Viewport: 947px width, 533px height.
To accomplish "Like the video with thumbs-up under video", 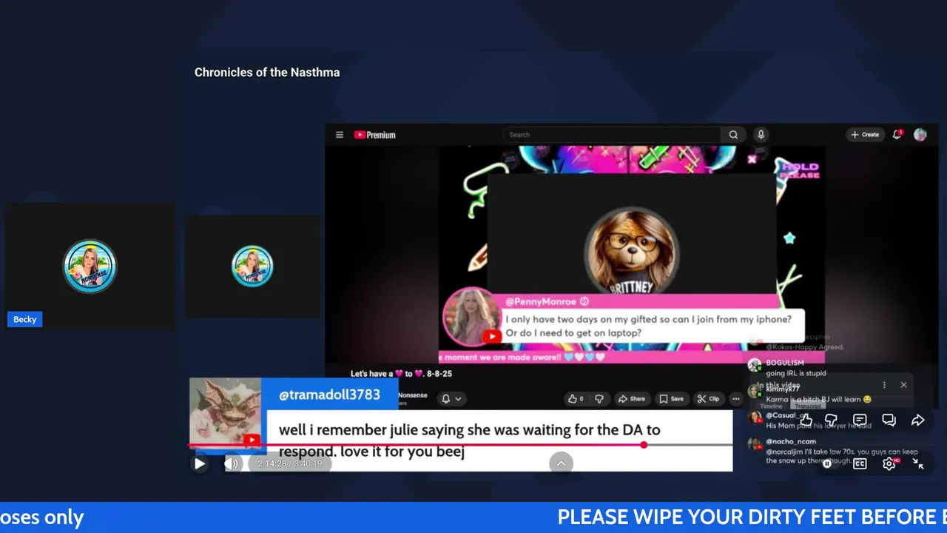I will (x=576, y=399).
